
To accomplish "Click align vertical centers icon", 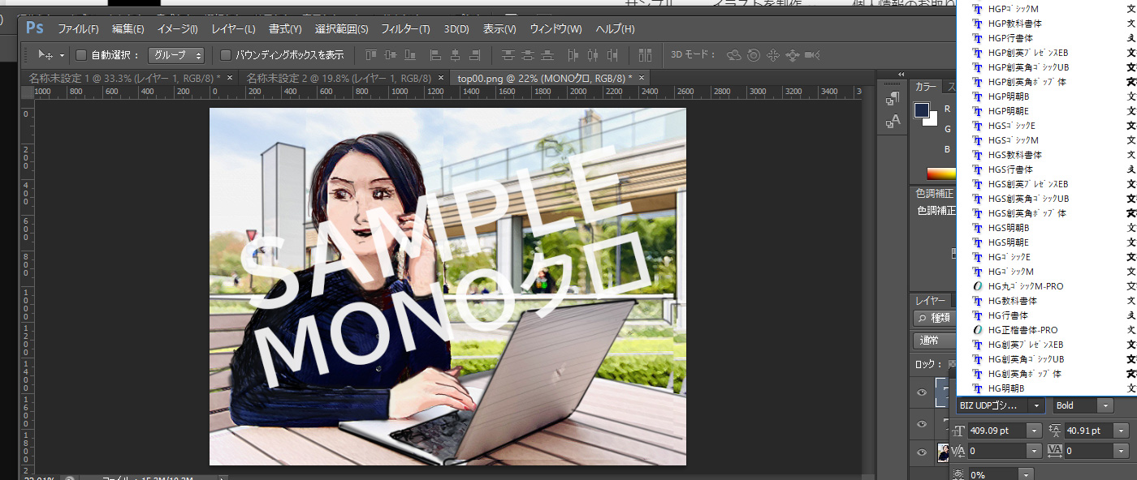I will (x=391, y=55).
